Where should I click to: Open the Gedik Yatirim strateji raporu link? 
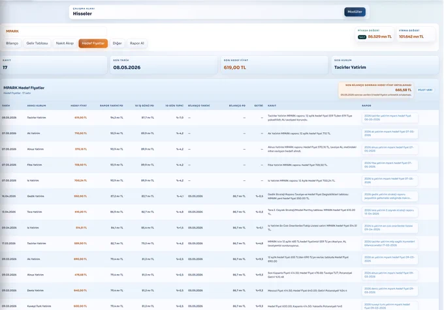pos(390,196)
